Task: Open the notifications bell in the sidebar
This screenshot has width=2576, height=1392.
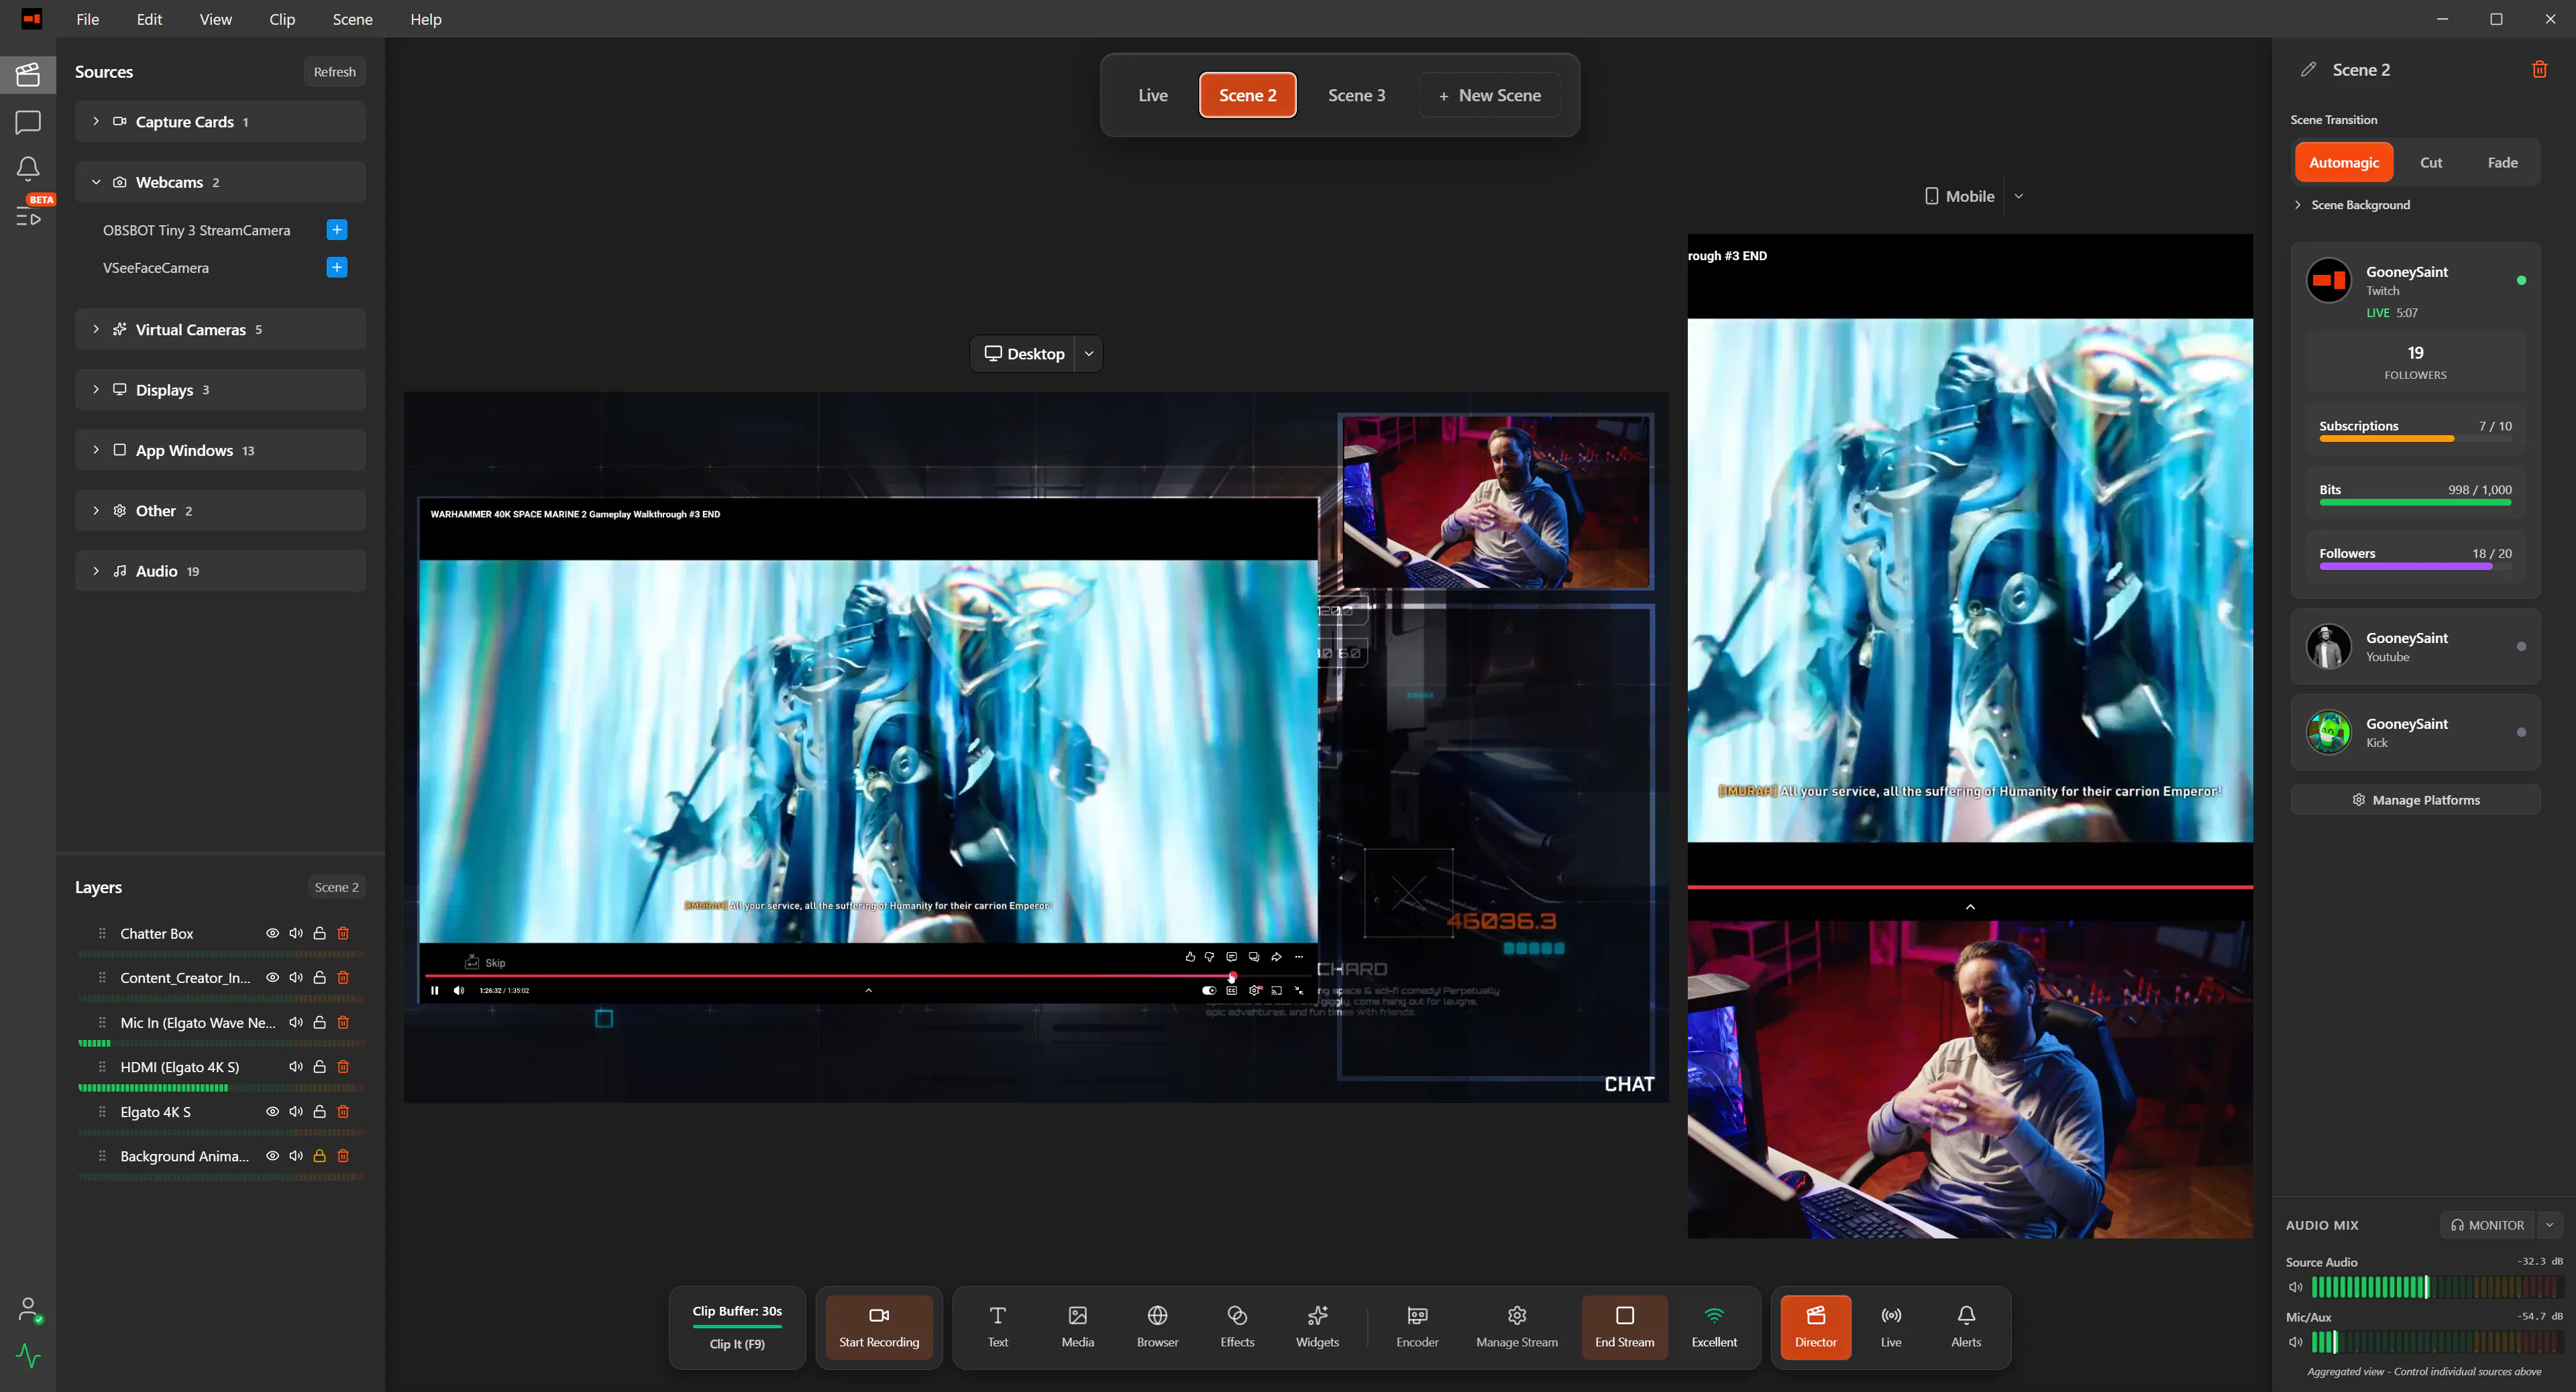Action: [x=28, y=168]
